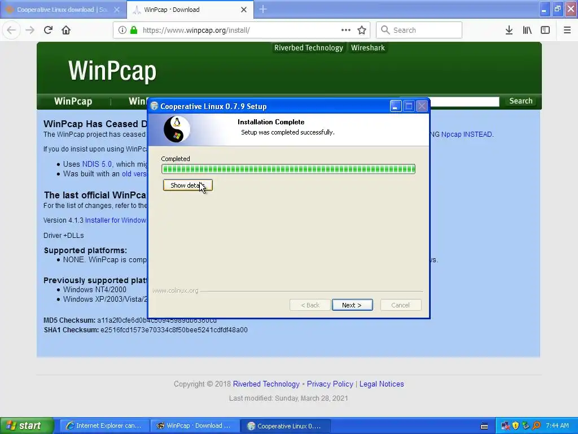Switch to WinPcap Download taskbar item
This screenshot has height=434, width=578.
(195, 426)
